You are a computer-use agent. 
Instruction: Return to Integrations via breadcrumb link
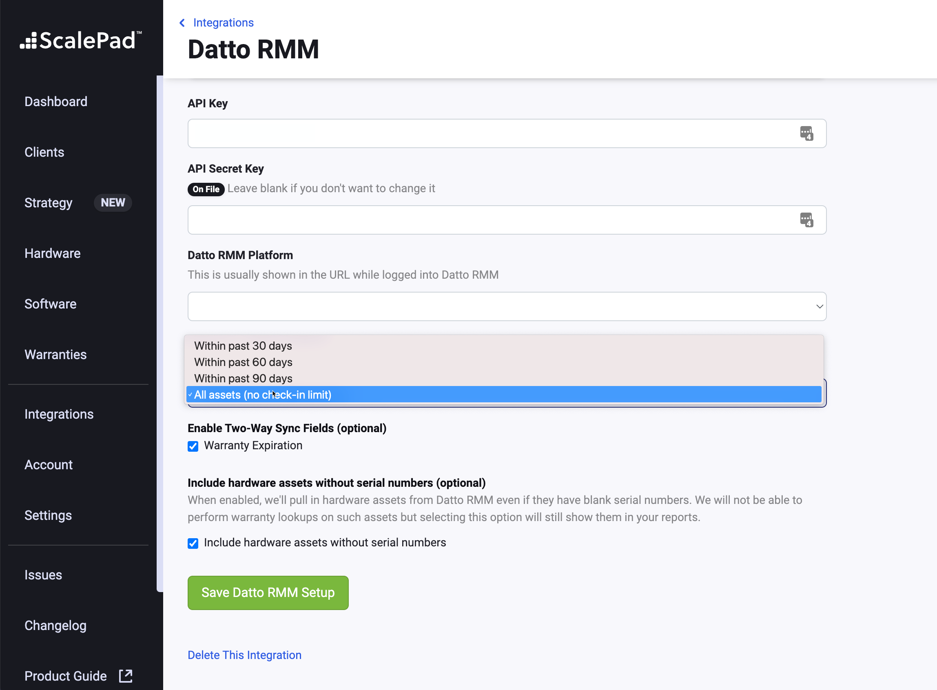[224, 22]
